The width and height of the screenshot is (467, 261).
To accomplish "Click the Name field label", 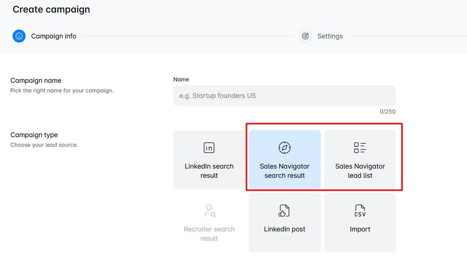I will point(181,79).
